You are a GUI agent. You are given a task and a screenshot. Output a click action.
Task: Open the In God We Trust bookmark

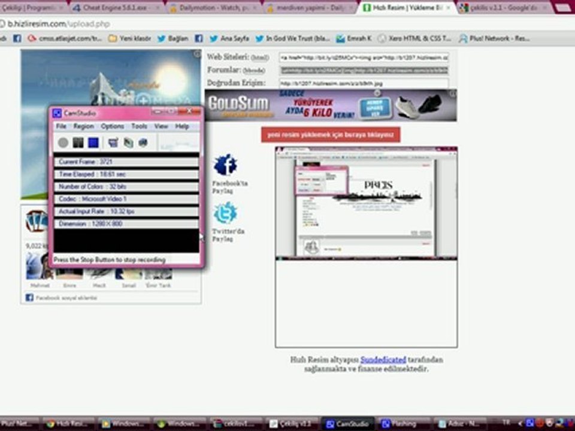pyautogui.click(x=292, y=38)
